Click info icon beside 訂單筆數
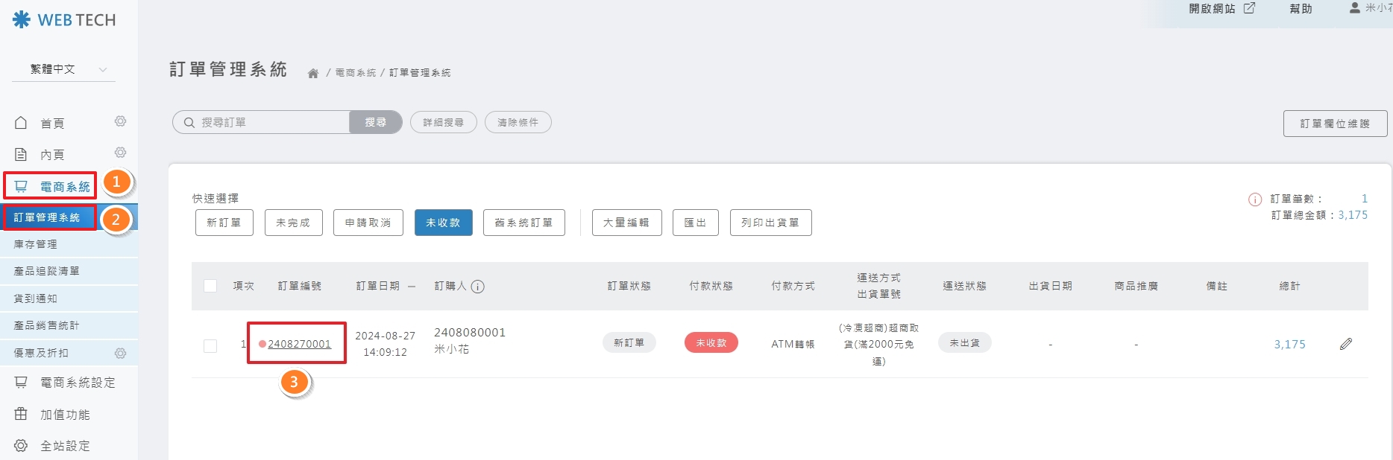1393x460 pixels. 1255,199
